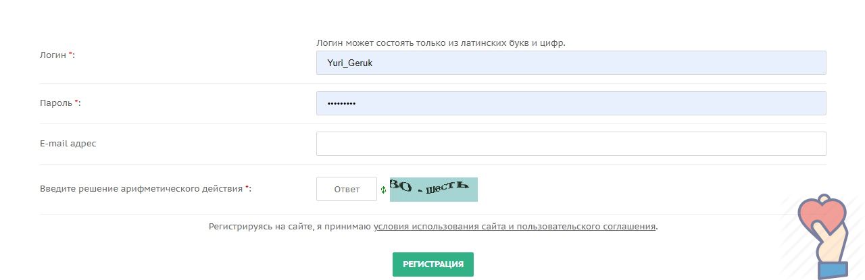
Task: Click the Регистрируясь на сайте, я принимаю text
Action: tap(290, 227)
